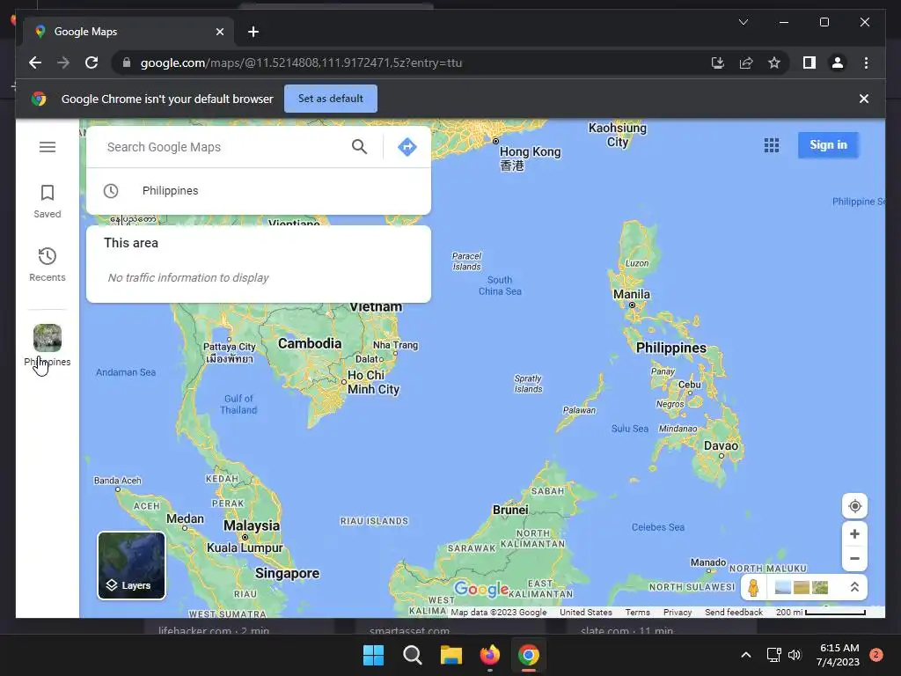Show hidden system tray icons
Screen dimensions: 901x676
(x=746, y=655)
